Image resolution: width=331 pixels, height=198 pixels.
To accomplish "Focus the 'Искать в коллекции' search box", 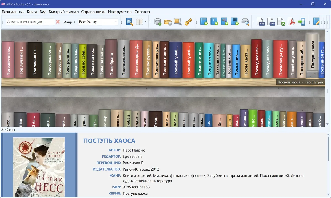I will coord(30,22).
